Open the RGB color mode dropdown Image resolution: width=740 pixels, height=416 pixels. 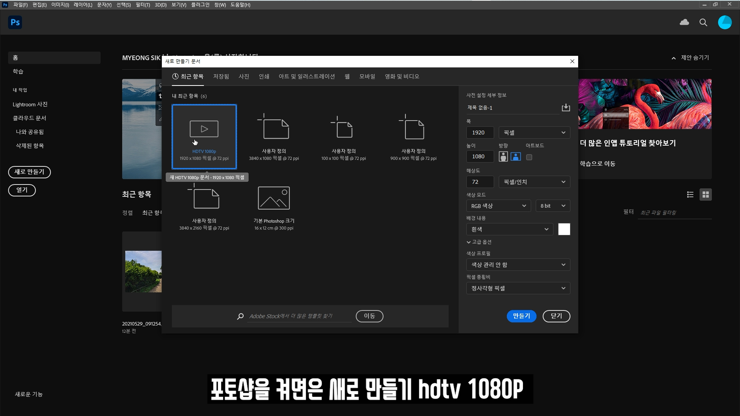(x=498, y=206)
